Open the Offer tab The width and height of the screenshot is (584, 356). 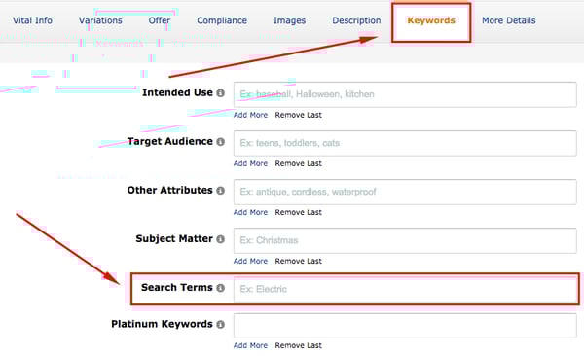[160, 20]
